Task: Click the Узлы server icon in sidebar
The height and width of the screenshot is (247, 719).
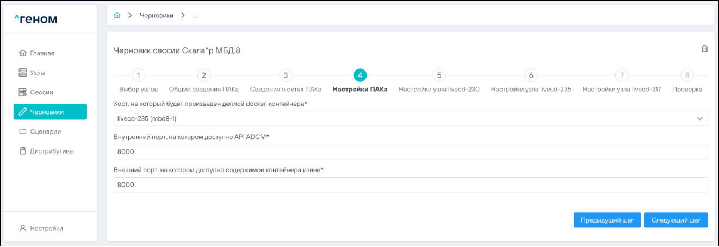Action: coord(22,73)
